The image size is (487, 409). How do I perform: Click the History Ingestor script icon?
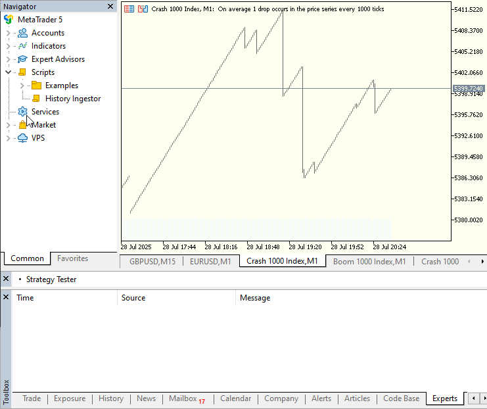(x=36, y=99)
